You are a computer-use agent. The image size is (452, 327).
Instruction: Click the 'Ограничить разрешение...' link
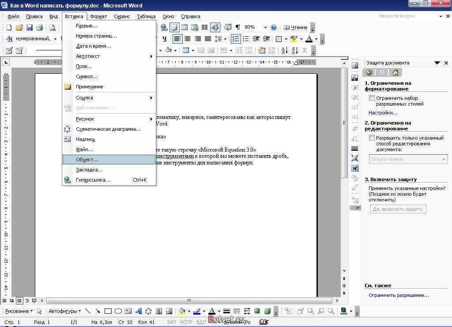(399, 295)
